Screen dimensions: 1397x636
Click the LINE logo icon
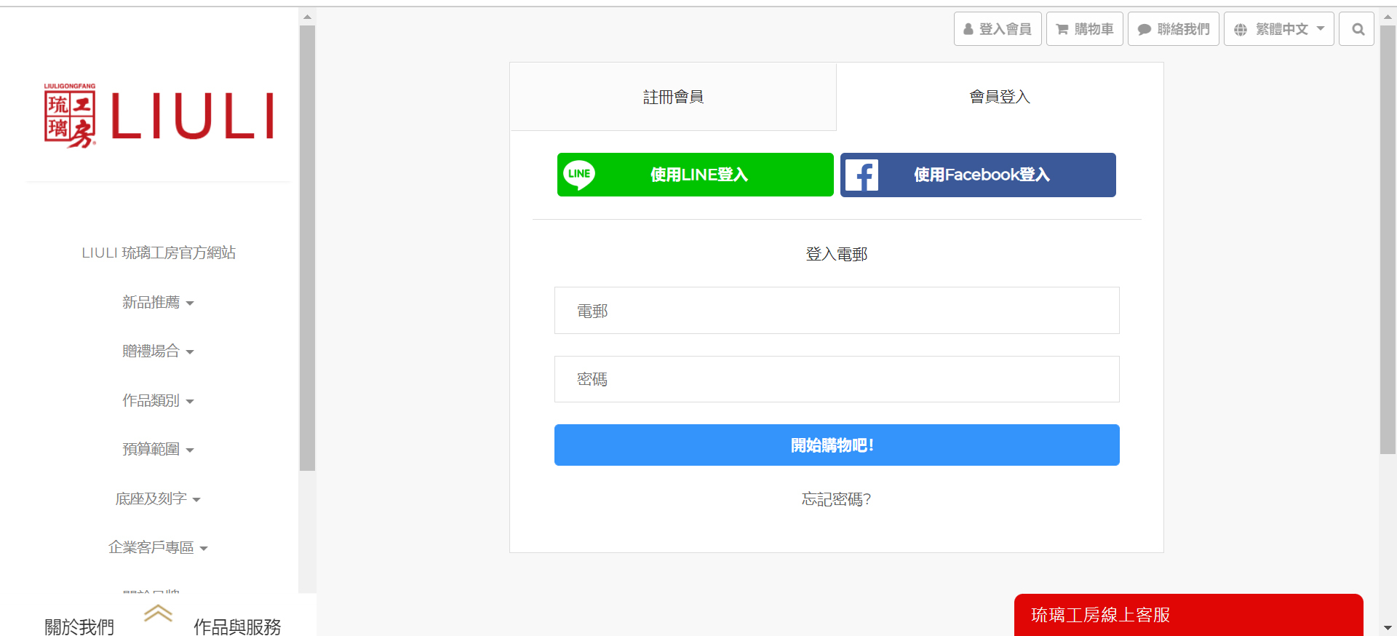(x=579, y=175)
